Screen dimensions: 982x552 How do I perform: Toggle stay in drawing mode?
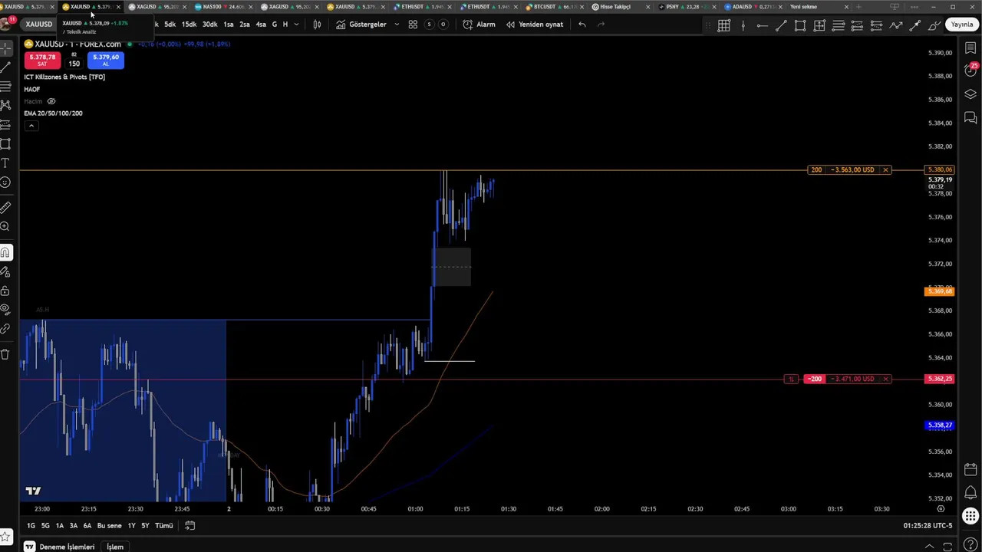[x=5, y=271]
